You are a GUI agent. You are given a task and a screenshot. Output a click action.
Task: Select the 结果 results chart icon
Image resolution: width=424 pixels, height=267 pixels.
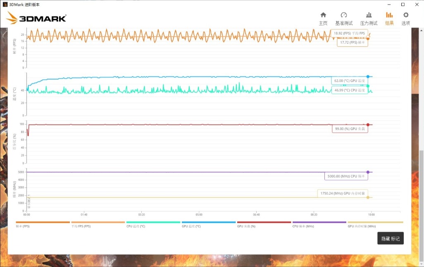pyautogui.click(x=389, y=15)
